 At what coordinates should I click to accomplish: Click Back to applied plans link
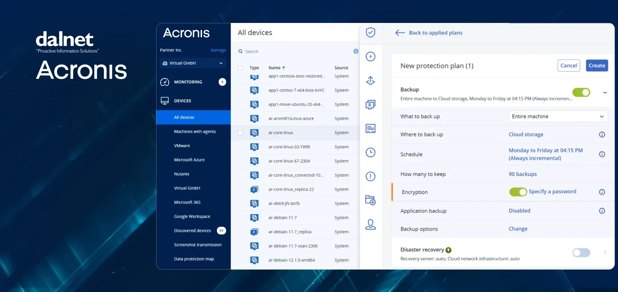(435, 33)
